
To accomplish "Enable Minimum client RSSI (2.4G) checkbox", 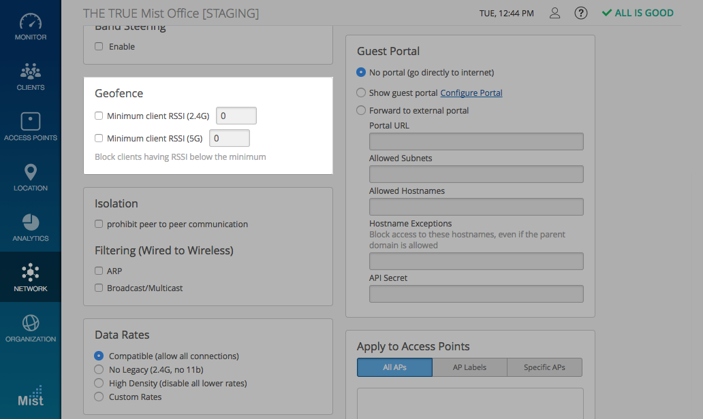I will [x=99, y=116].
